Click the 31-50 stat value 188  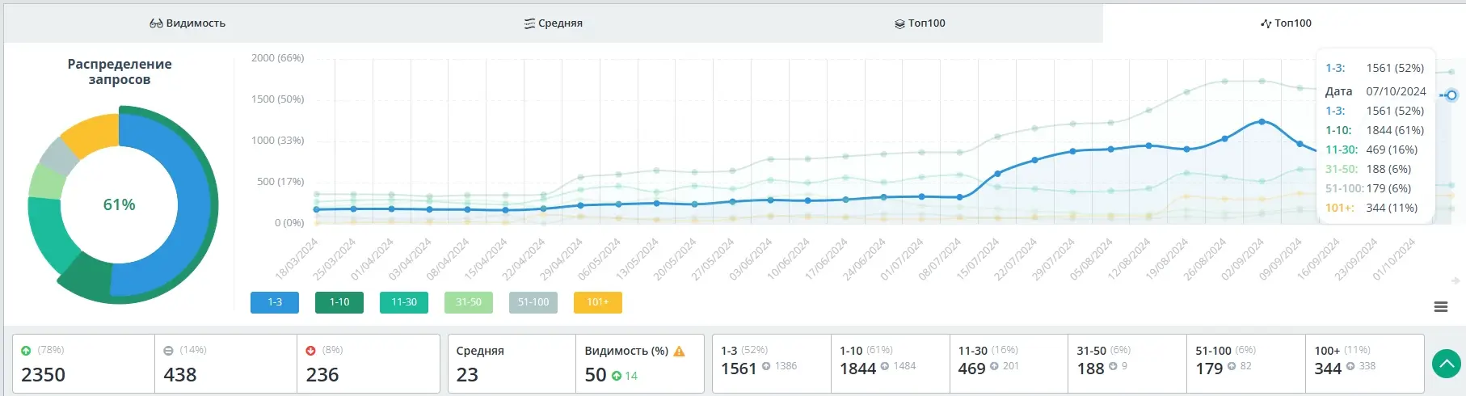[x=1090, y=369]
